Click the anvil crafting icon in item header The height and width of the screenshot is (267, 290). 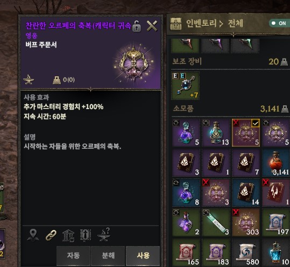pos(29,80)
